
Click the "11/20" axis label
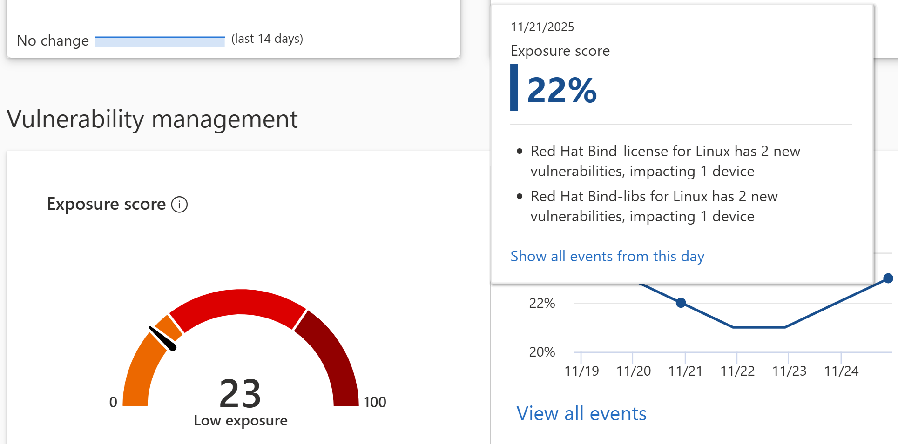click(x=634, y=371)
